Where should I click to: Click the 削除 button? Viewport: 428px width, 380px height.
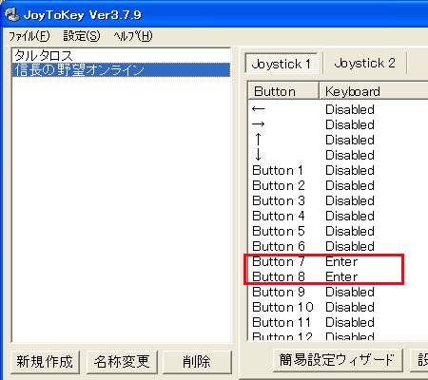[197, 361]
